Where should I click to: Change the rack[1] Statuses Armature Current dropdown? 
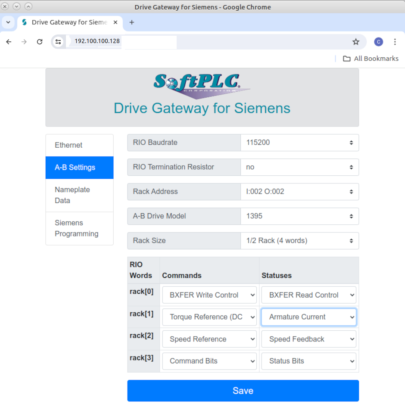click(x=308, y=317)
